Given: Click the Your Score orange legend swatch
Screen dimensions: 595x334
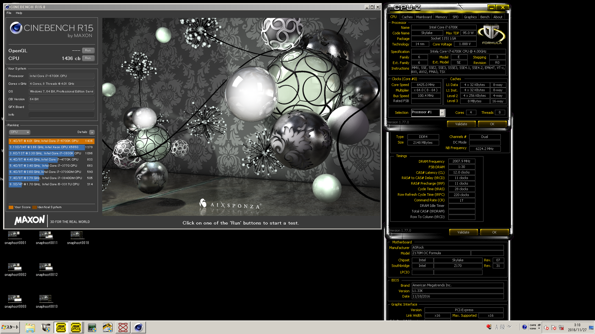Looking at the screenshot, I should click(x=11, y=207).
